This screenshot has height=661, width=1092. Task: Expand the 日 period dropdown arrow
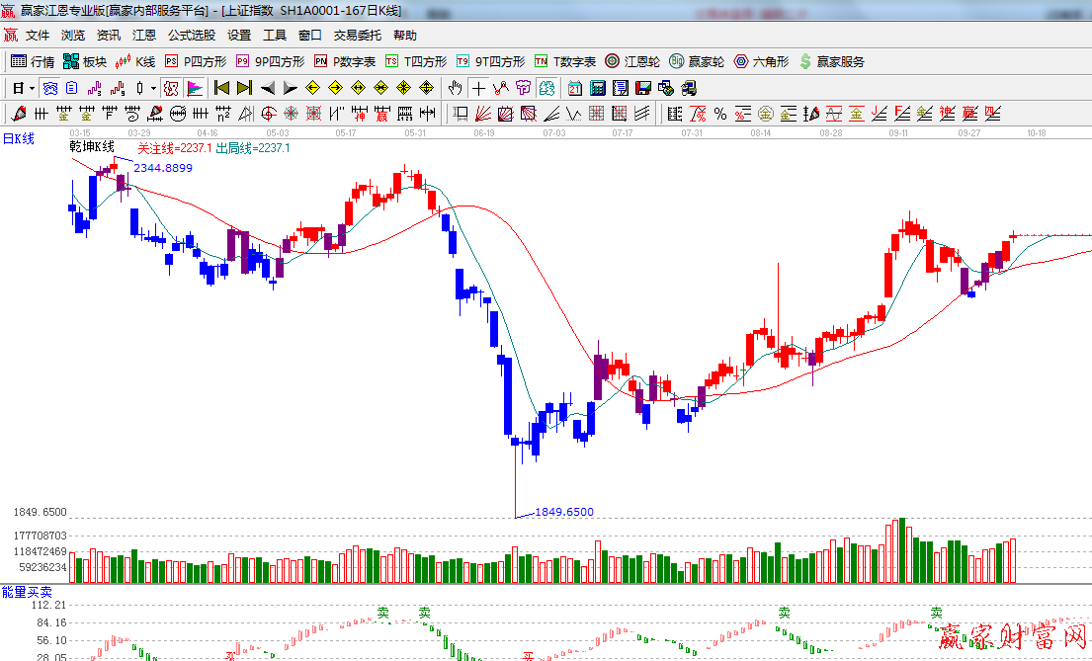(x=32, y=88)
